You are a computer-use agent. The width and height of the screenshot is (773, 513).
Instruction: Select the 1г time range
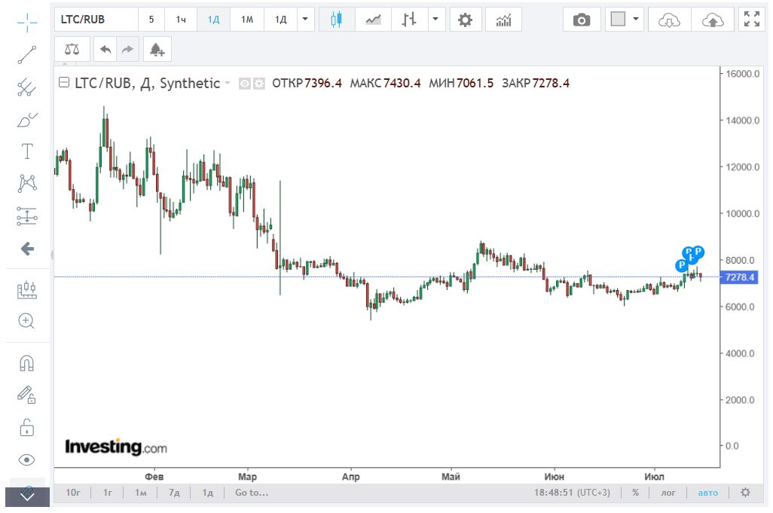(x=108, y=493)
